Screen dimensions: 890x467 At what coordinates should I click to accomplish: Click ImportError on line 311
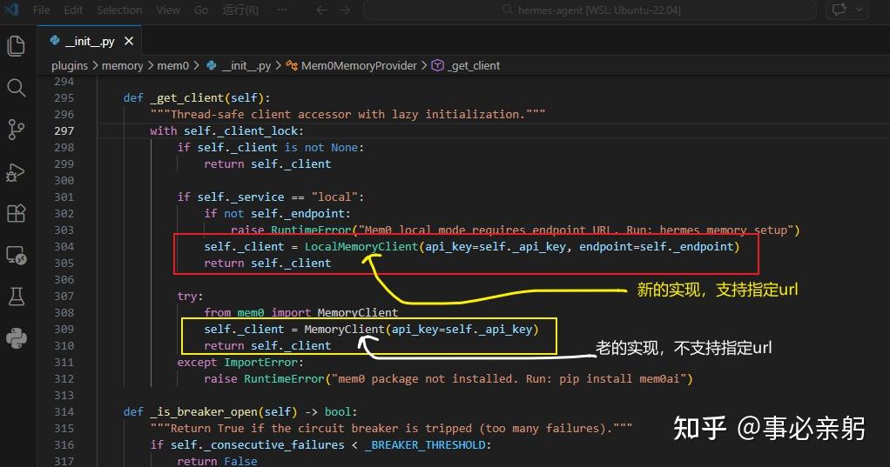[260, 362]
